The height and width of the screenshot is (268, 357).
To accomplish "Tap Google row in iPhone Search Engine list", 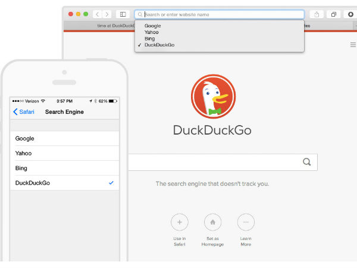I will [x=65, y=138].
